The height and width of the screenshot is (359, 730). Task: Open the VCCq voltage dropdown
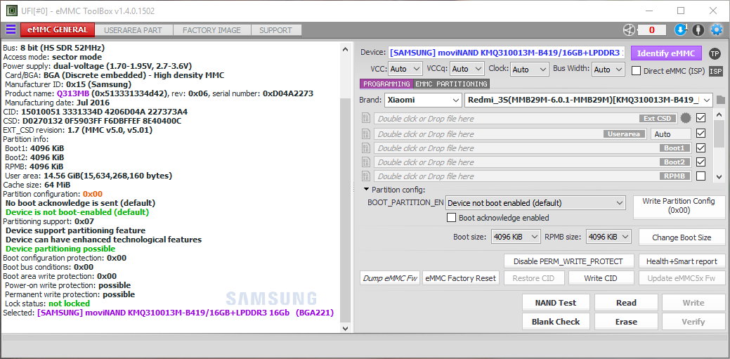tap(467, 69)
